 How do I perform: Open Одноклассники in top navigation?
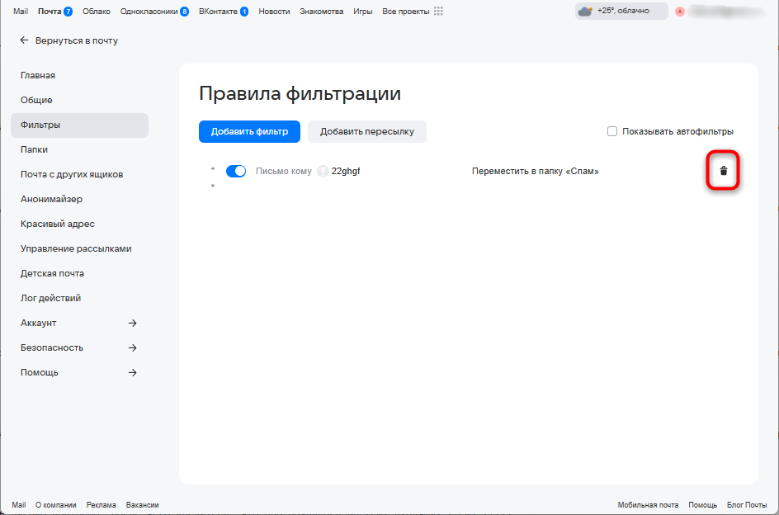149,11
